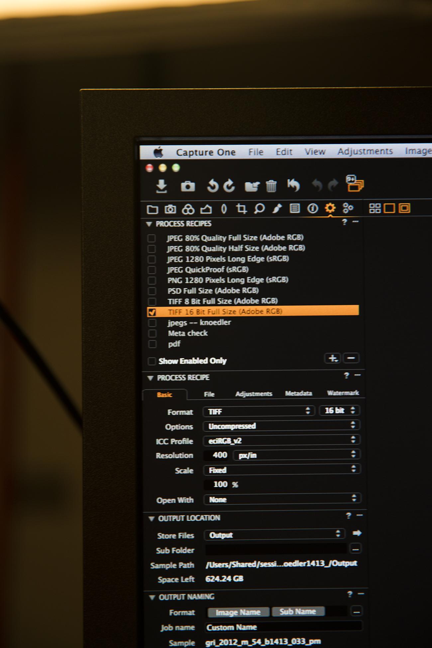Screen dimensions: 432x648
Task: Enable JPEG 80% Quality Full Size recipe
Action: [152, 238]
